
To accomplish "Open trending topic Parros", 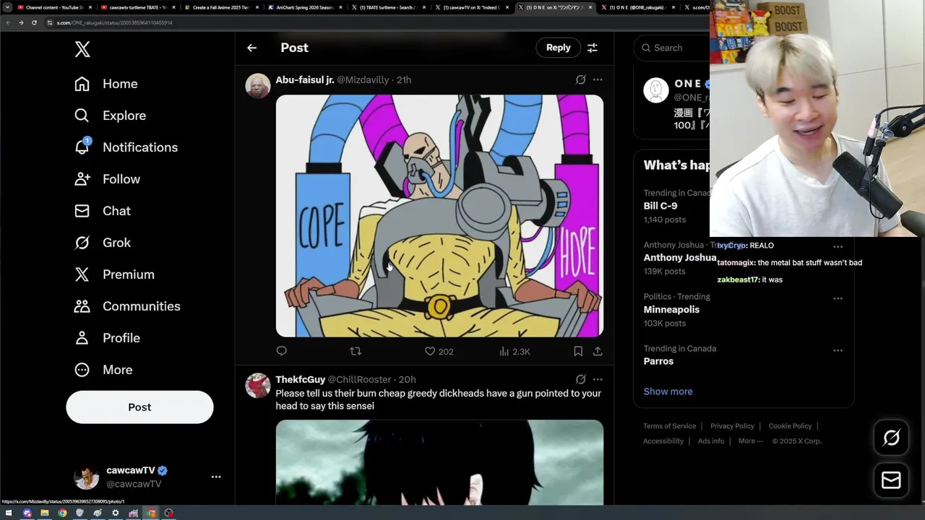I will click(x=658, y=361).
